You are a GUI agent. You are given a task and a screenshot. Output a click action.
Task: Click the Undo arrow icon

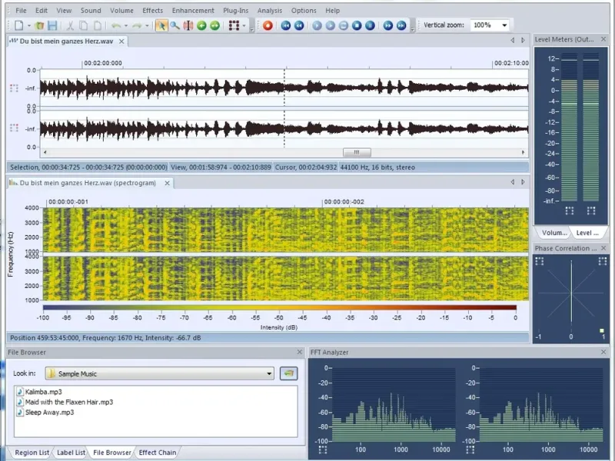116,25
